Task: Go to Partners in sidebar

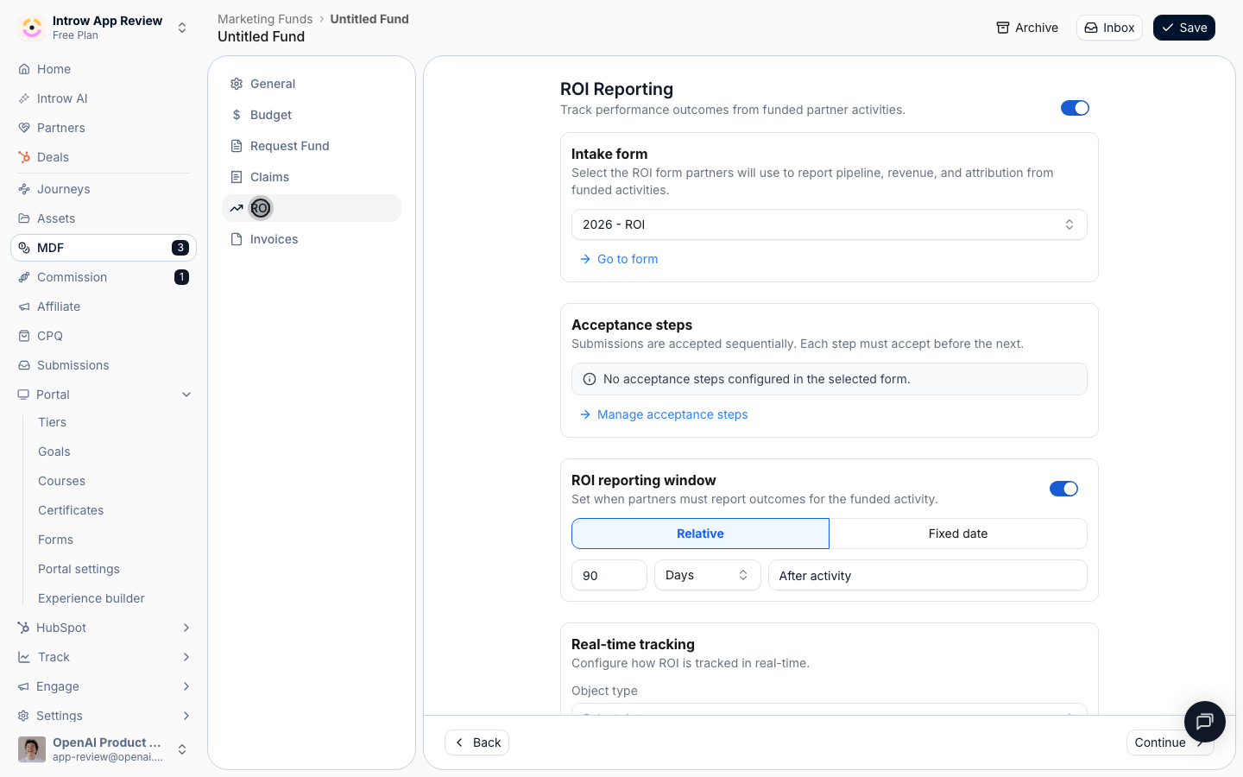Action: (104, 128)
